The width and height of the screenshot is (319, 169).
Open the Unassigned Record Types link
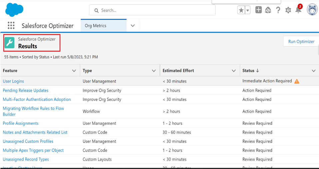[26, 159]
